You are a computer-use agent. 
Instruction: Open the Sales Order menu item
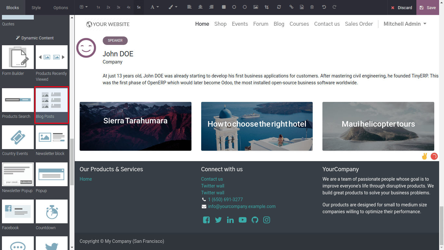[359, 24]
